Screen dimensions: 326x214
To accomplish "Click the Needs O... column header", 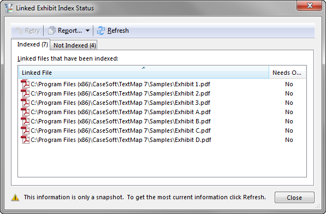I will tap(287, 73).
